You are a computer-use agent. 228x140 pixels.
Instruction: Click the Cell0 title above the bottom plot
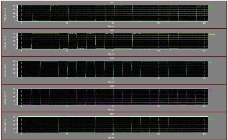coord(112,114)
